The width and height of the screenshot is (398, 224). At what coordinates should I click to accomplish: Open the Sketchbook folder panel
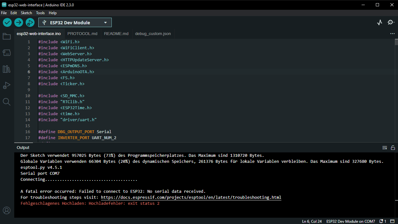coord(7,36)
